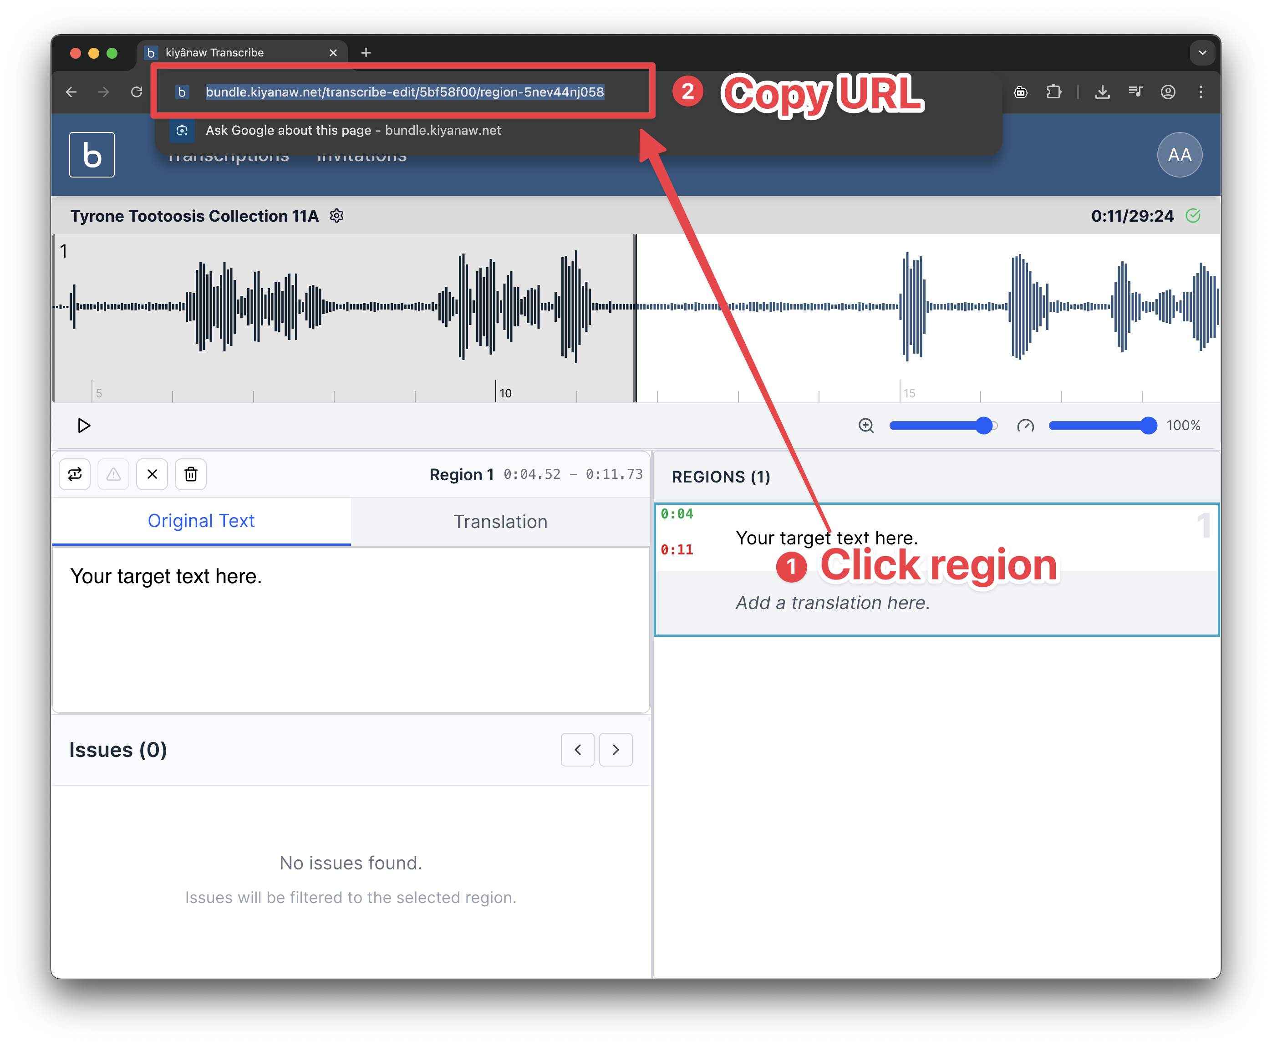Delete region using trash icon
The image size is (1272, 1046).
[x=190, y=474]
